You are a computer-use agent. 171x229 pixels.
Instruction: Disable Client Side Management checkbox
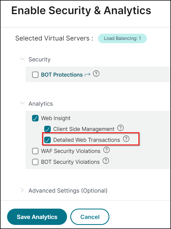point(47,129)
